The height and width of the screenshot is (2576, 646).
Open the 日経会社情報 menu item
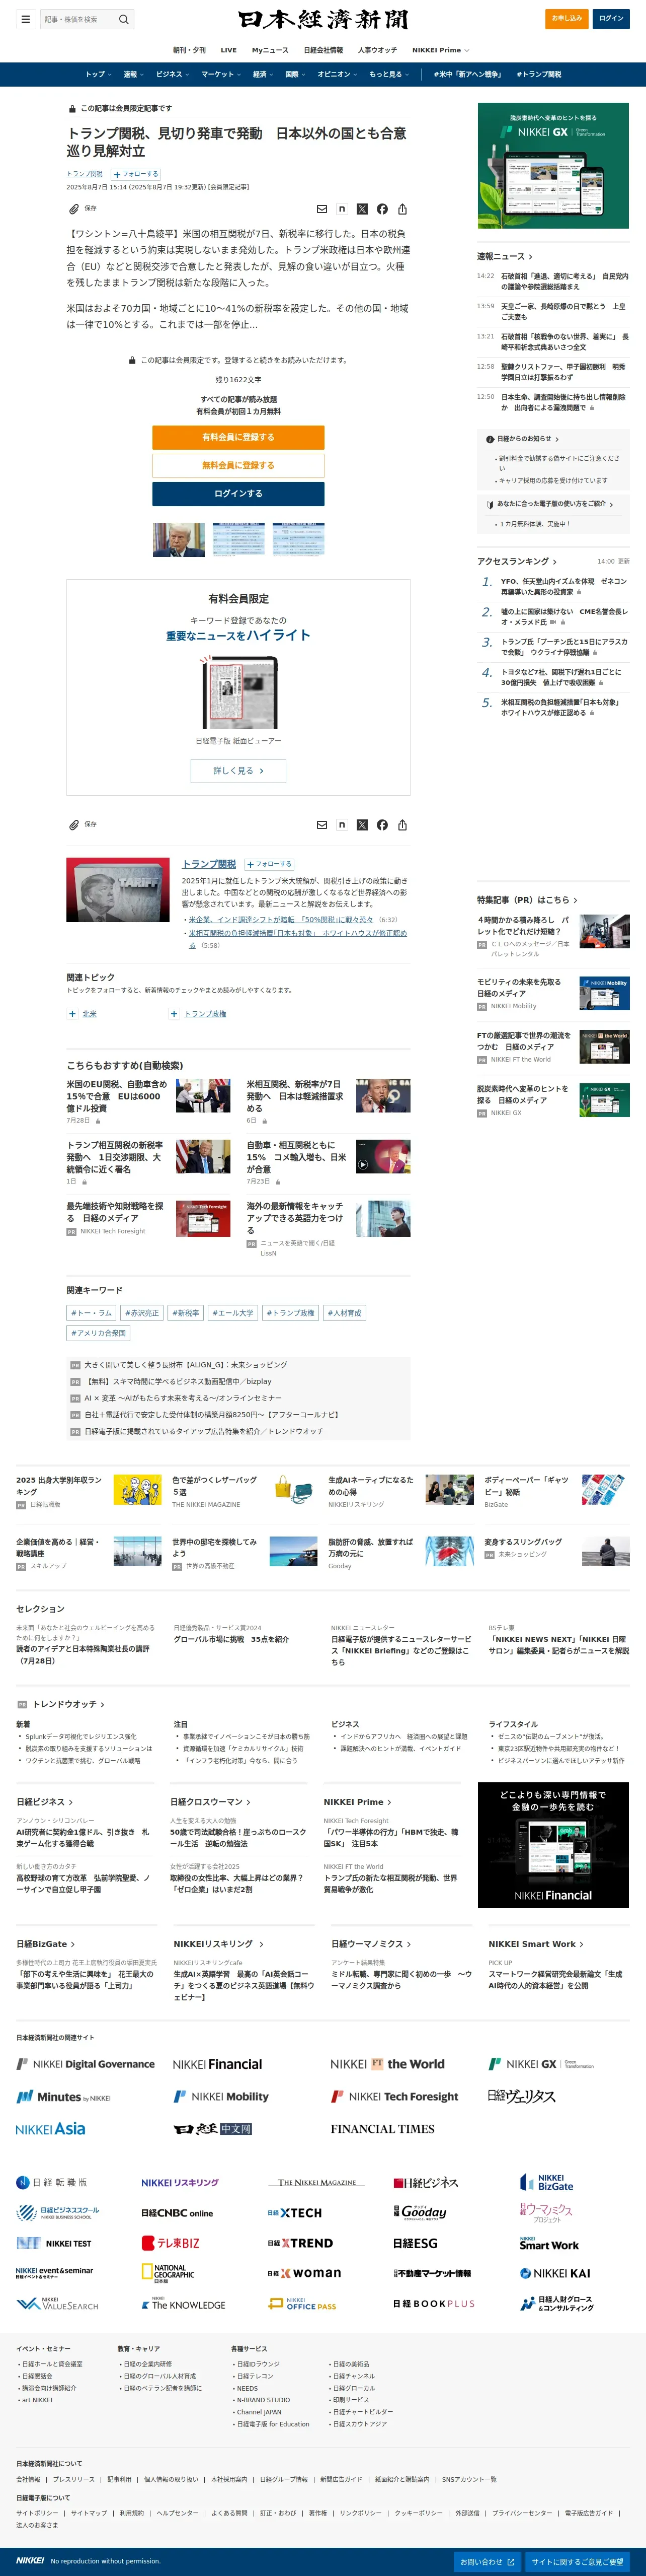click(x=324, y=50)
